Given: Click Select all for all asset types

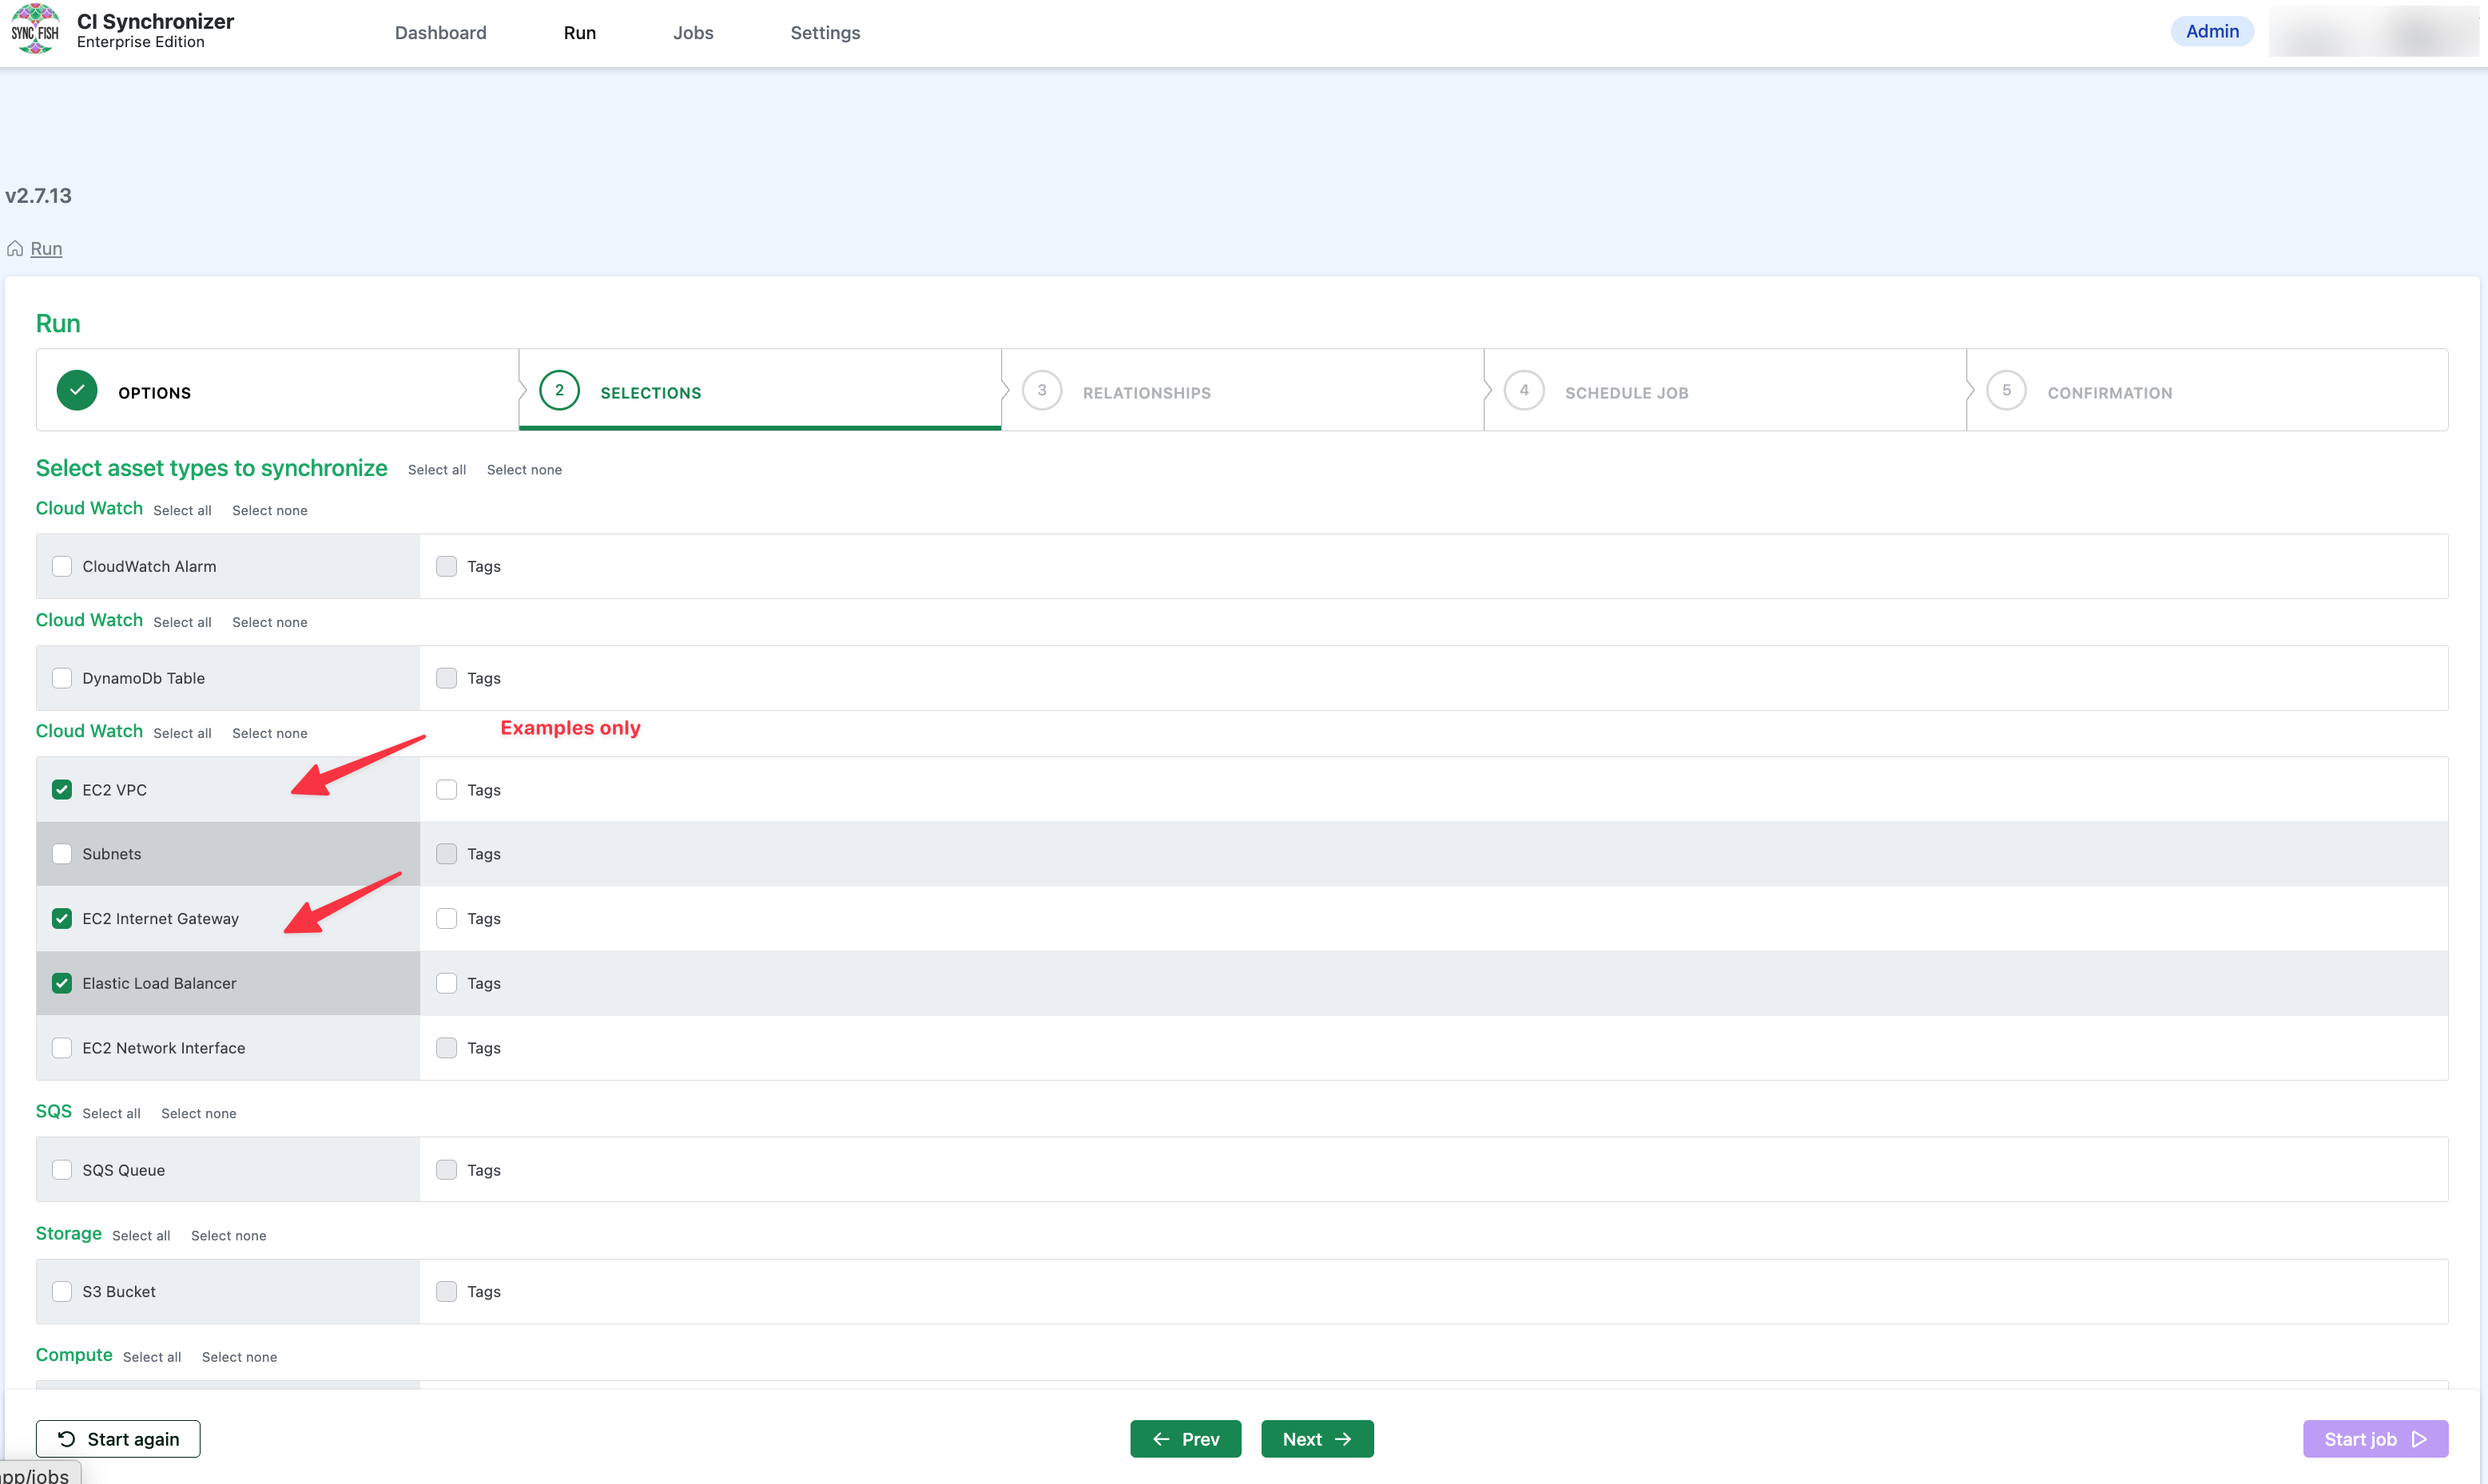Looking at the screenshot, I should coord(437,470).
